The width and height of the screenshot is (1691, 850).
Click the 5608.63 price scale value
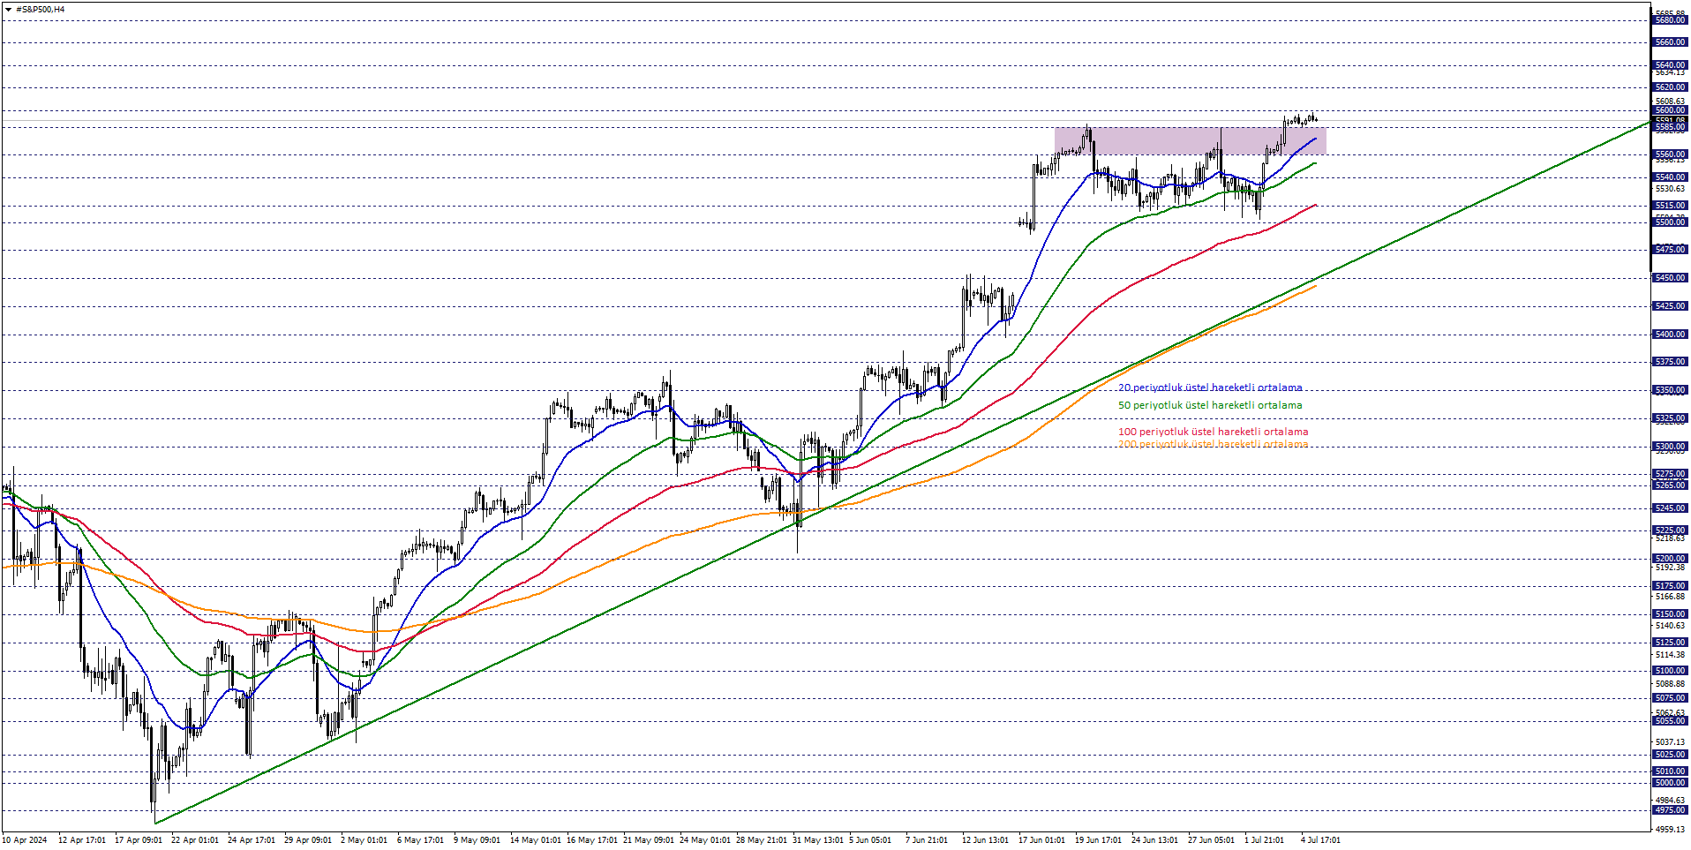1670,102
